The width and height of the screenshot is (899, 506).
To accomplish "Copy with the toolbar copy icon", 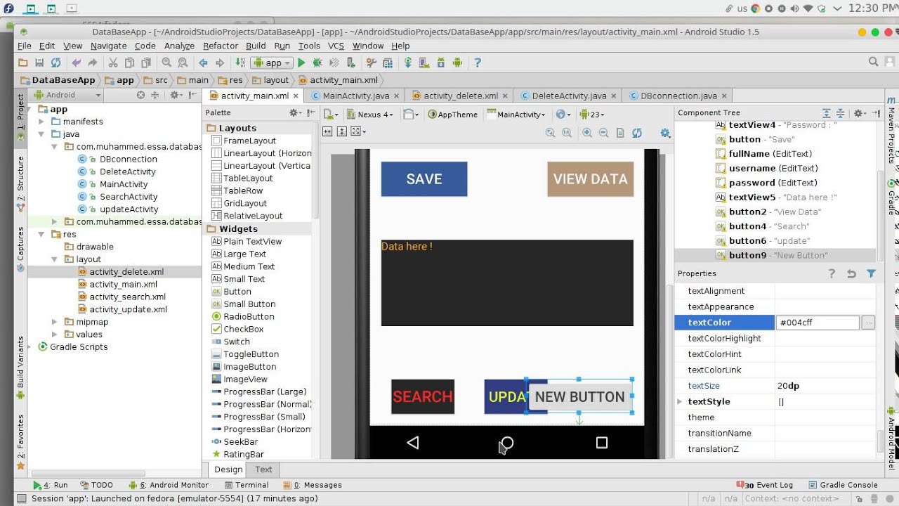I will (128, 63).
